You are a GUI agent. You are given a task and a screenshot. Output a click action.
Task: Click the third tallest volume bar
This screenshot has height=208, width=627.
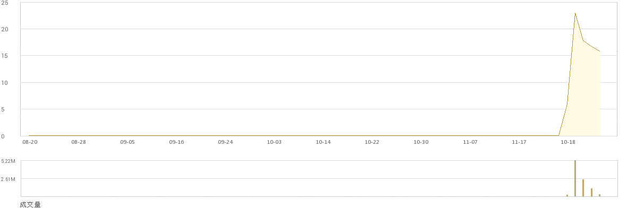click(591, 192)
